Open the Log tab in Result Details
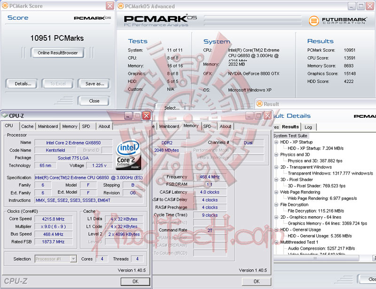The image size is (376, 289). [x=308, y=127]
